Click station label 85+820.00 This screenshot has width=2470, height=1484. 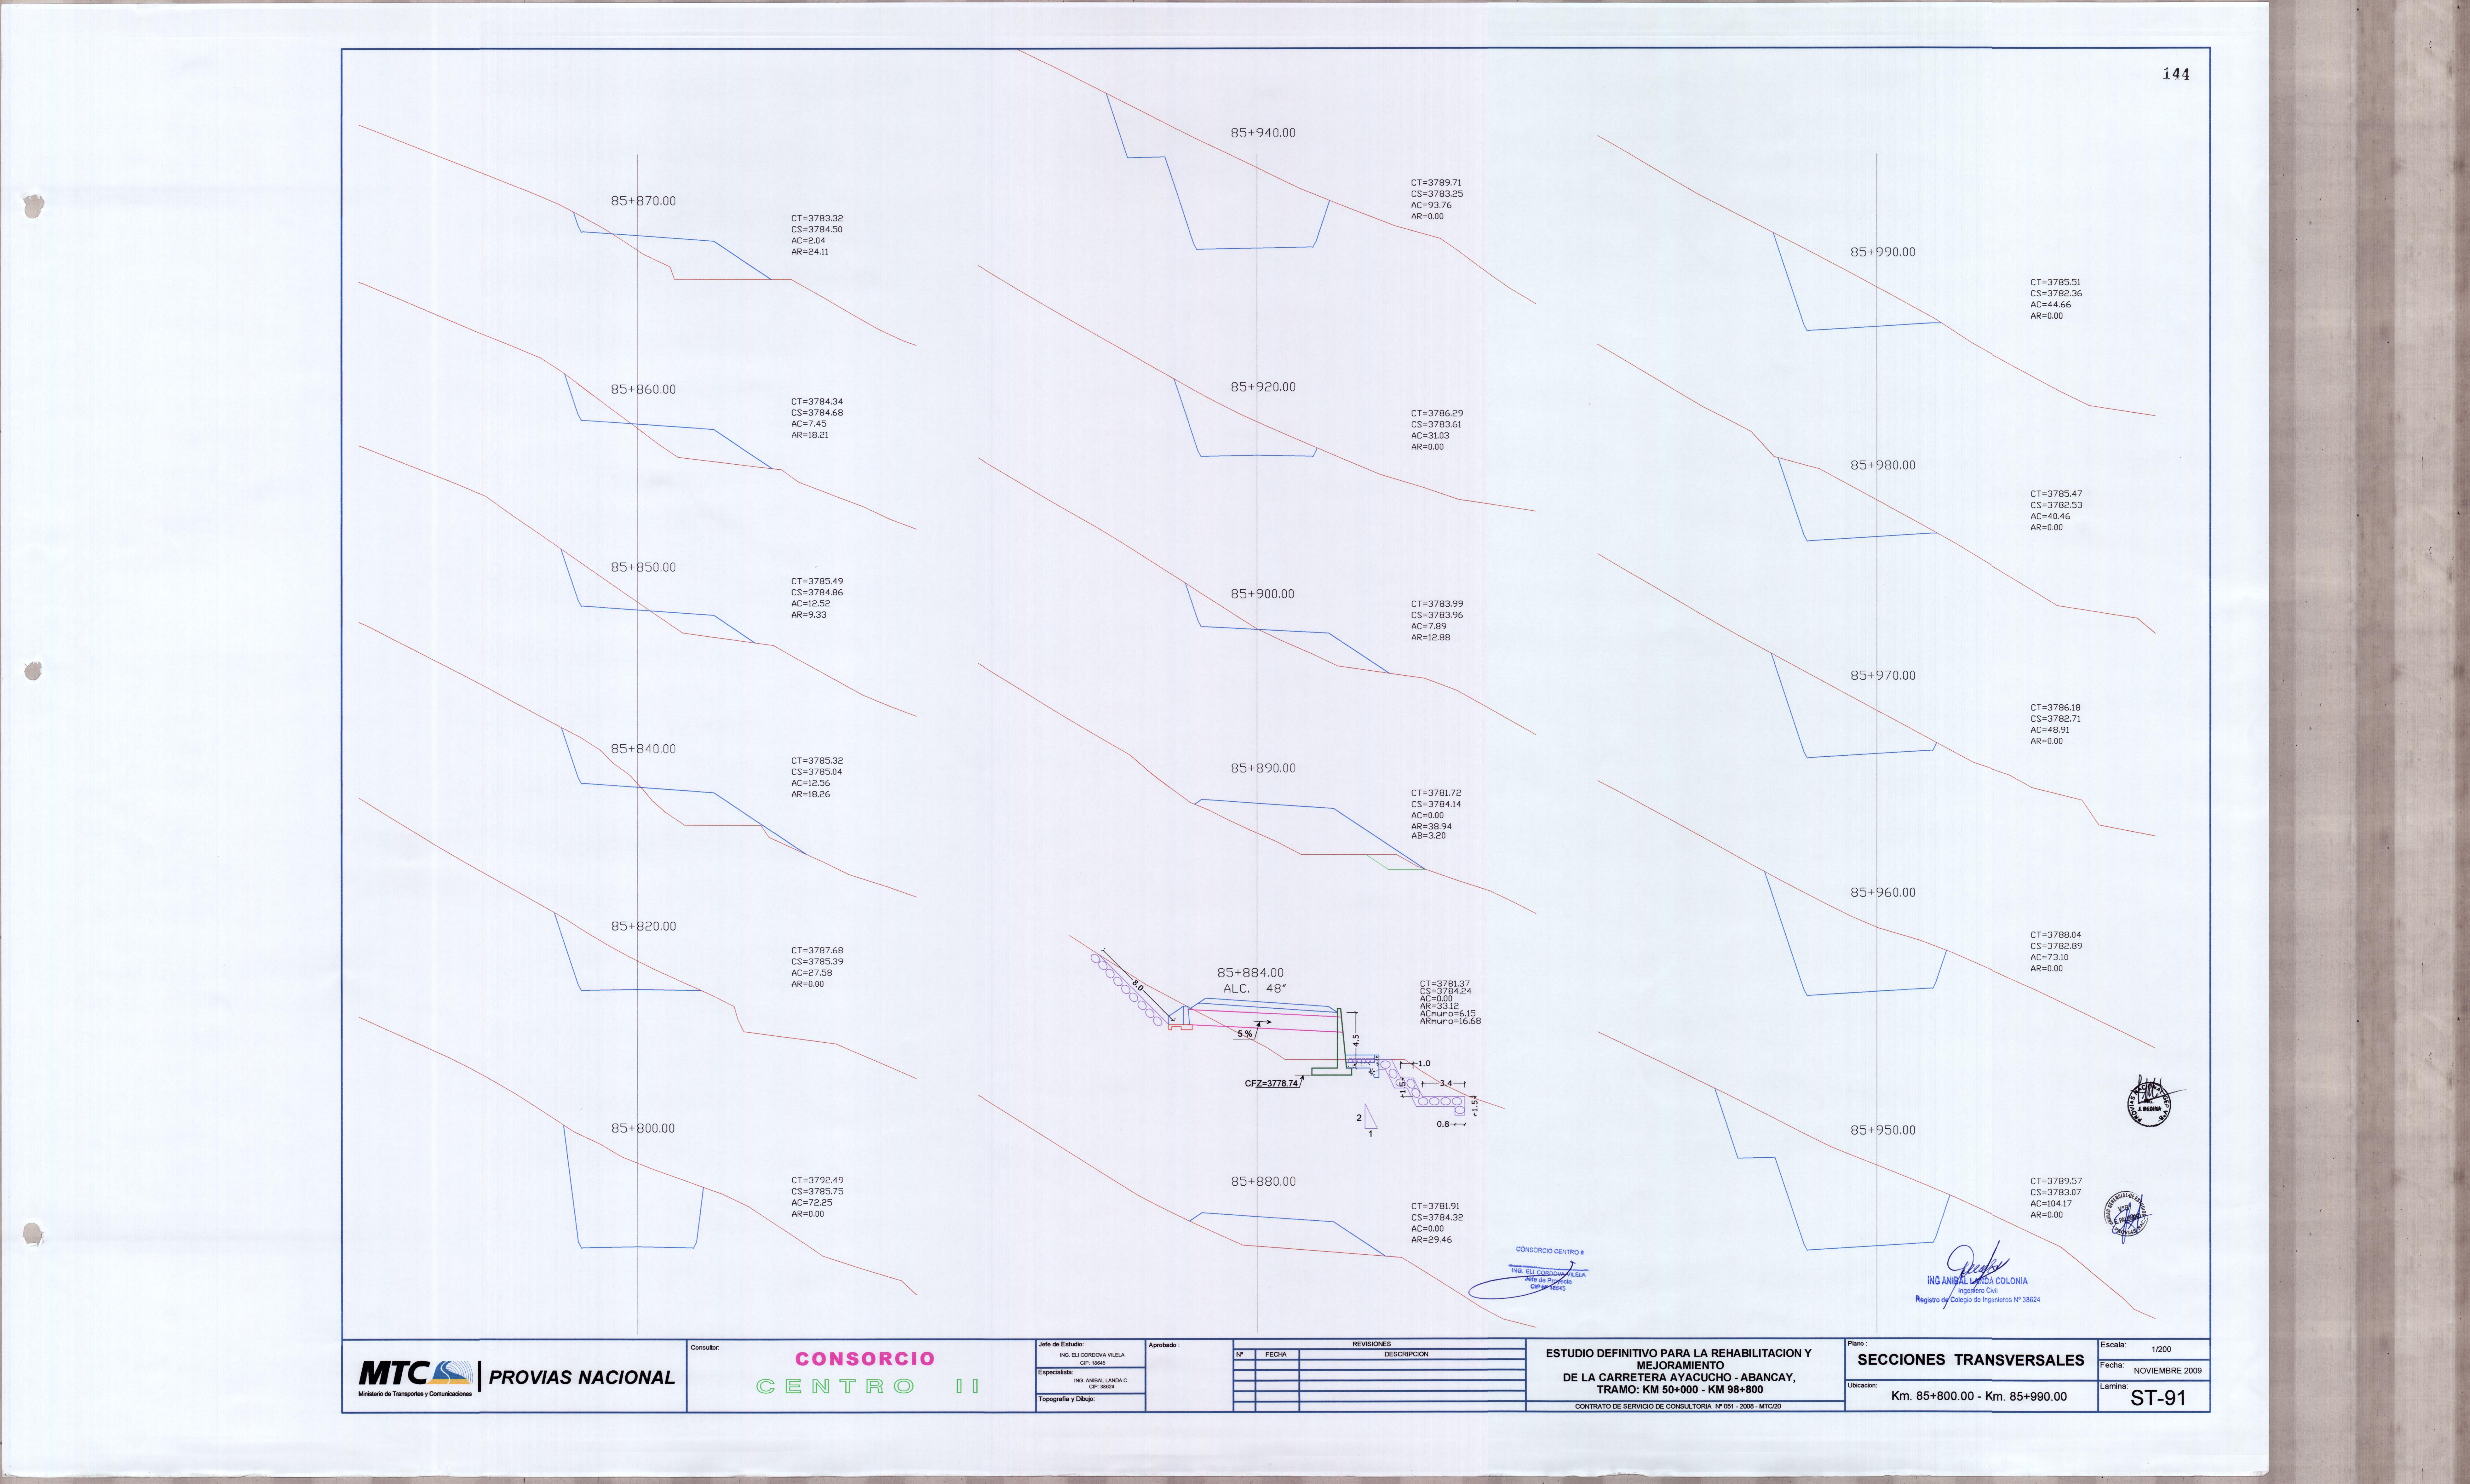pyautogui.click(x=643, y=926)
